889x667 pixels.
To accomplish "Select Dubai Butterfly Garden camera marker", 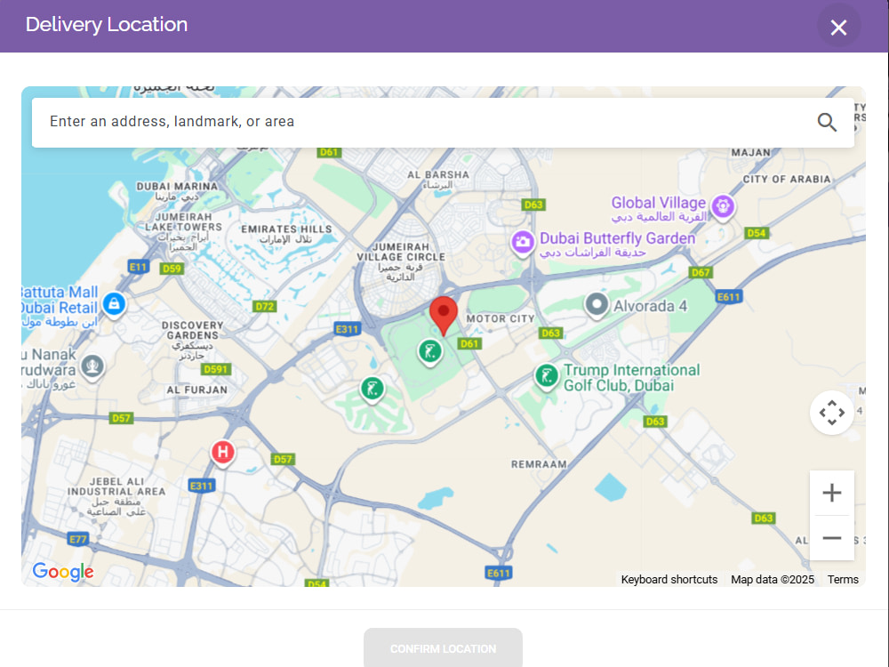I will (523, 244).
